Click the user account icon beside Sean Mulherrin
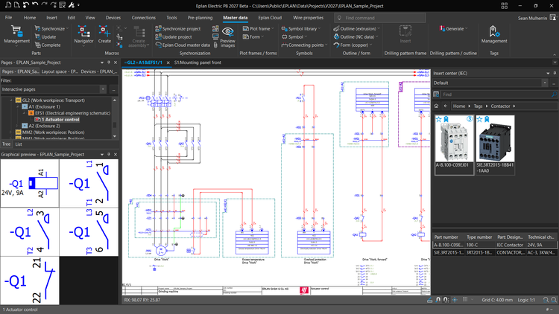This screenshot has width=559, height=314. pos(553,17)
